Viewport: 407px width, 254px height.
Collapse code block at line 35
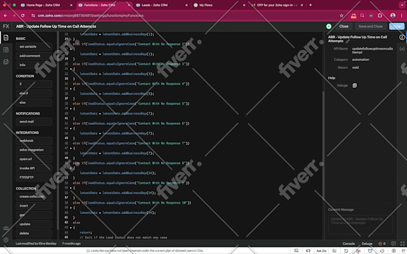[x=71, y=88]
